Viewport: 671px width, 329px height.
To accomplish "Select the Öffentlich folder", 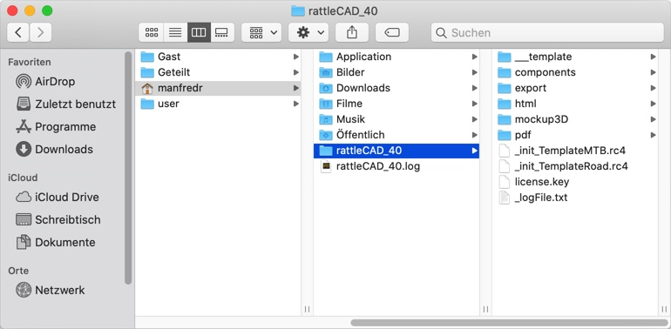I will [x=396, y=135].
